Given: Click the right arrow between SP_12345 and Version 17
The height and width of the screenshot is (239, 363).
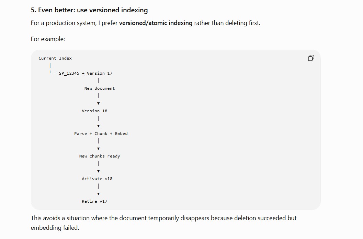Looking at the screenshot, I should [x=83, y=73].
